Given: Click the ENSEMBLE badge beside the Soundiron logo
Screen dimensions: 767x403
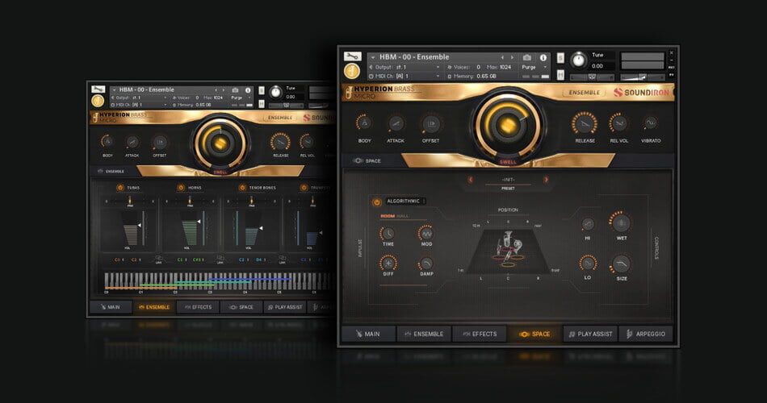Looking at the screenshot, I should tap(584, 92).
